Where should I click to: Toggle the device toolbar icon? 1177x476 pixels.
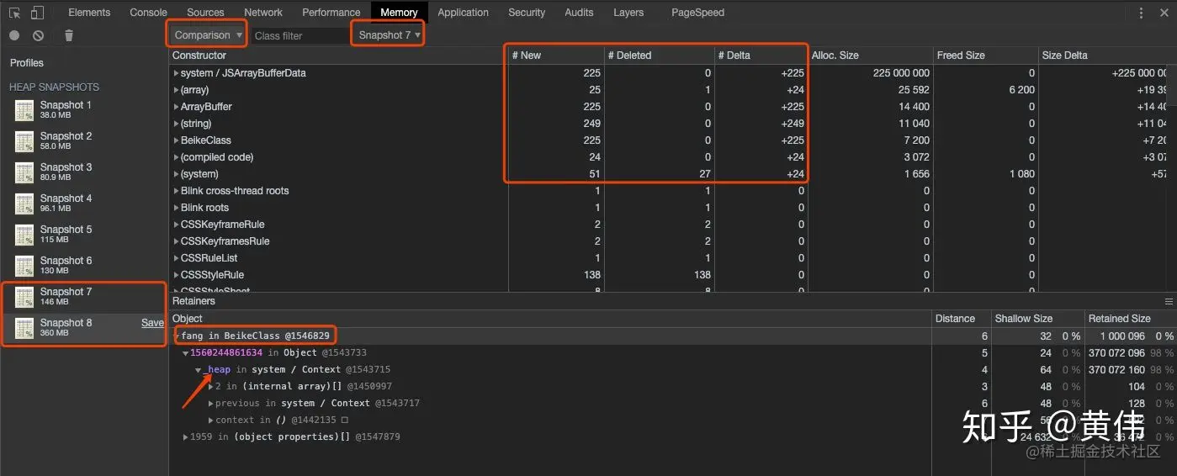coord(37,13)
